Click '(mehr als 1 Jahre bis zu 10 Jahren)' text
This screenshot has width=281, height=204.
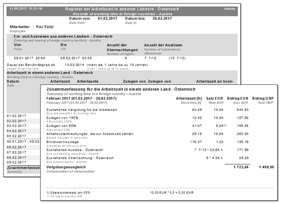pyautogui.click(x=117, y=65)
